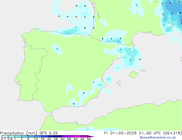The width and height of the screenshot is (182, 140).
Task: Click the '50' legend scale label
Action: [89, 139]
